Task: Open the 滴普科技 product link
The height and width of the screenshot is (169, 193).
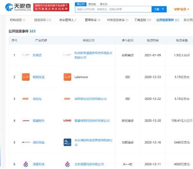Action: [x=39, y=164]
